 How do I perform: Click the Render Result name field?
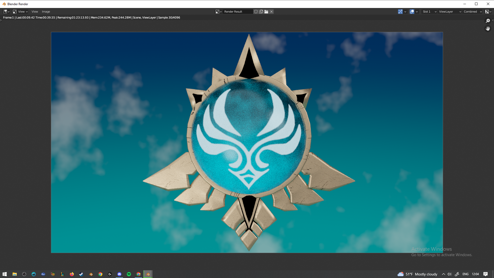point(237,12)
